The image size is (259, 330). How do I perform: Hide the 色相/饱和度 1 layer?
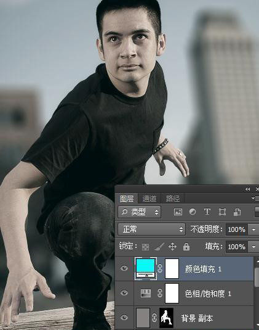pos(124,293)
